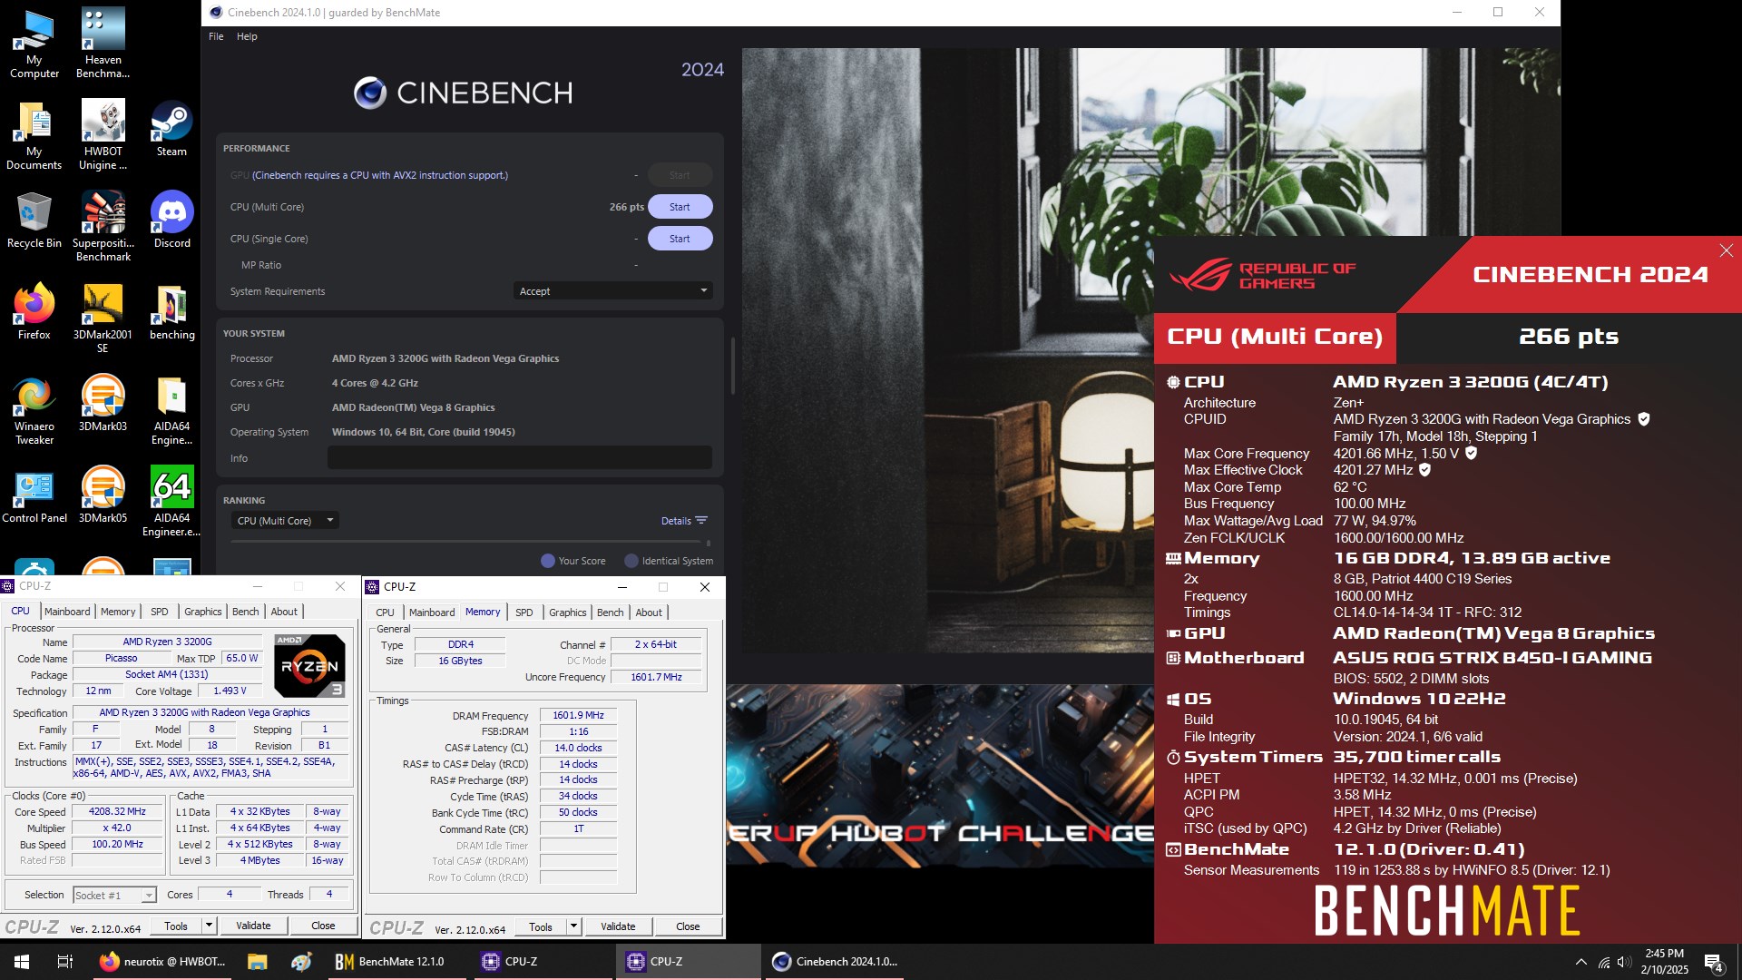Open Task View on taskbar
1742x980 pixels.
click(65, 962)
